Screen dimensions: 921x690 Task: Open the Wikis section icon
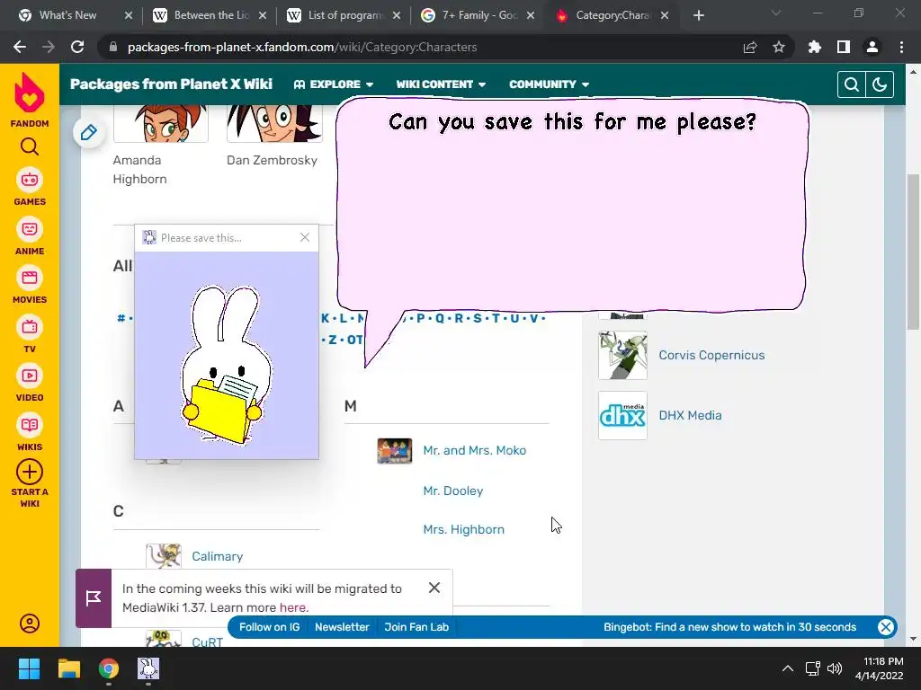click(30, 425)
